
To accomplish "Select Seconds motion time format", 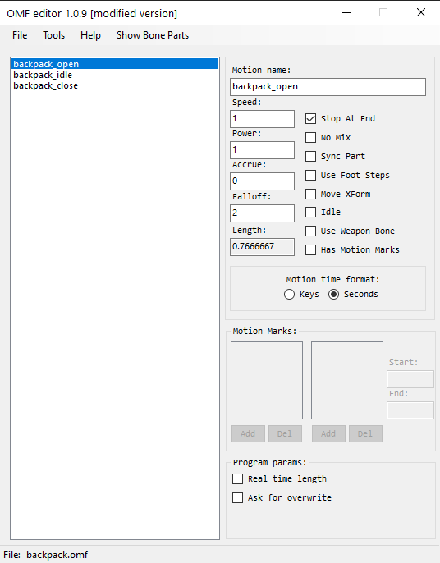I will click(333, 295).
